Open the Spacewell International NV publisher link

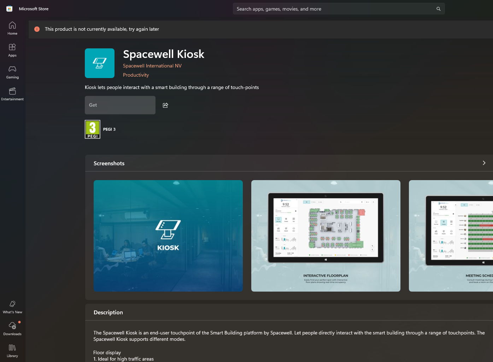(x=152, y=66)
